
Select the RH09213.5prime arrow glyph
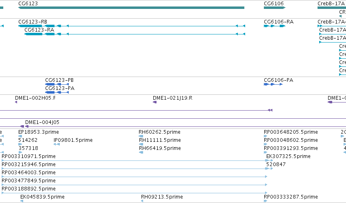[142, 201]
